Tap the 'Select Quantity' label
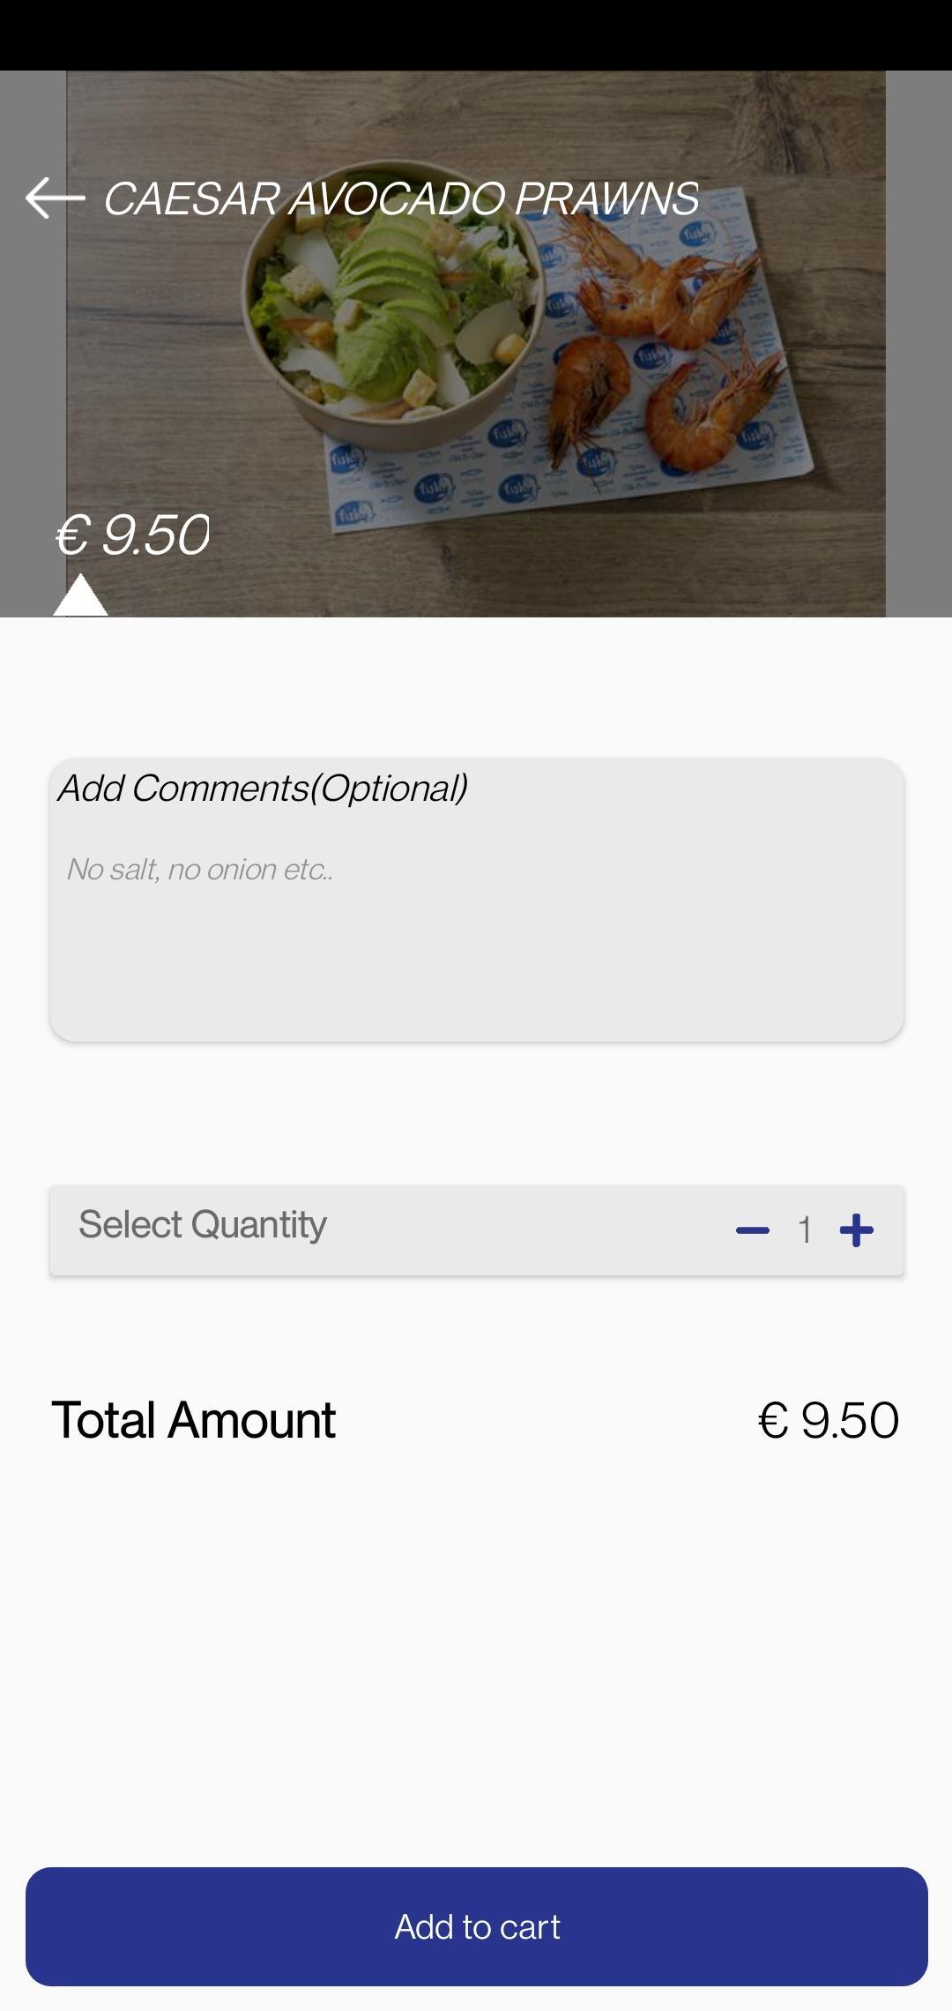The width and height of the screenshot is (952, 2011). point(203,1225)
